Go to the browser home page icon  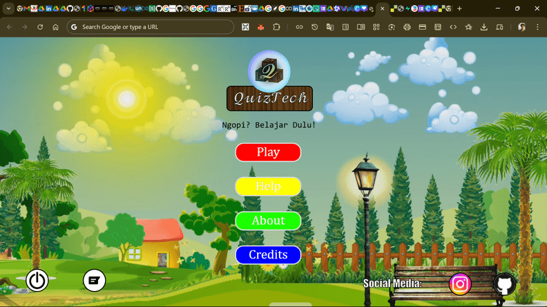coord(56,27)
